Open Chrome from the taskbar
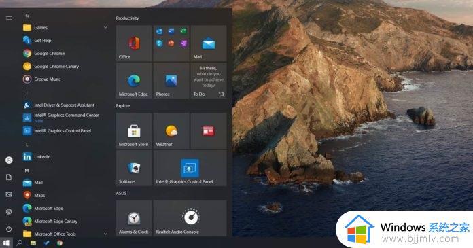 (60, 243)
